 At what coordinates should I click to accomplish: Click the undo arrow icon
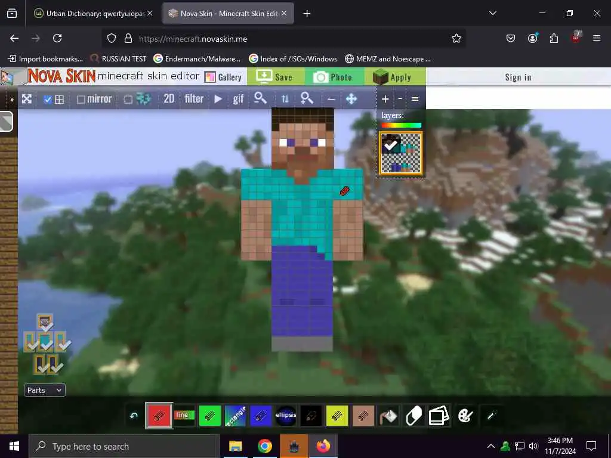134,416
